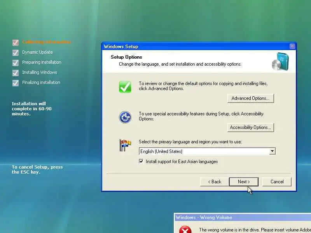Click the flags language icon
The width and height of the screenshot is (311, 233).
[125, 145]
